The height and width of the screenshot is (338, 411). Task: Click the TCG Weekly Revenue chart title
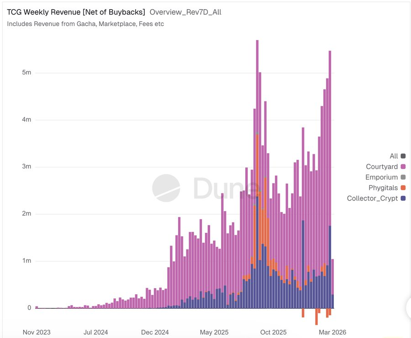76,12
